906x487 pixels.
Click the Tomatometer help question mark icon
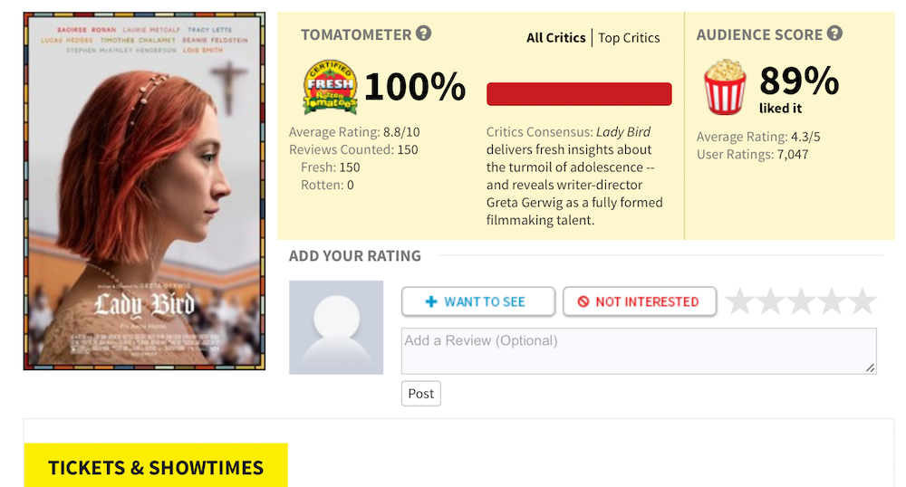pos(423,33)
